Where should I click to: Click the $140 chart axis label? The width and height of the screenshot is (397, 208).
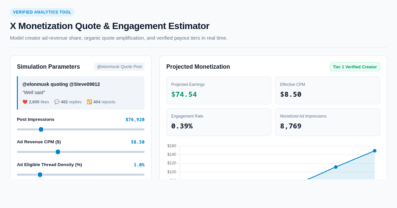pos(172,155)
